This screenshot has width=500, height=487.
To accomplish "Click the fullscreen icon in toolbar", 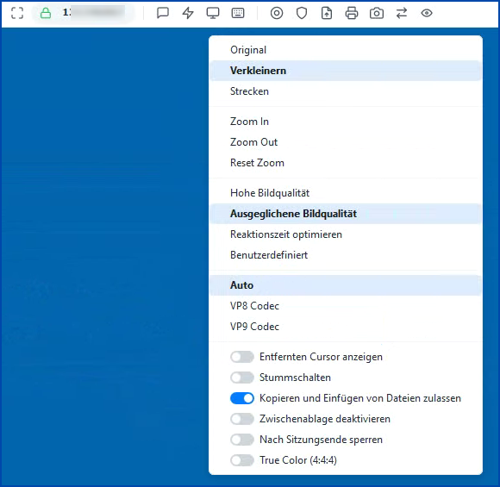I will click(x=17, y=13).
